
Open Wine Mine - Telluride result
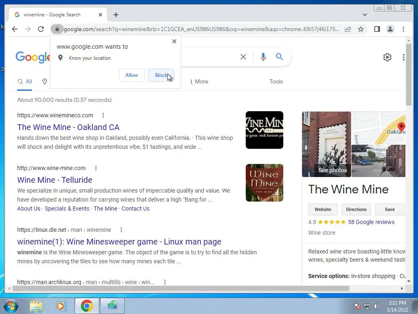[x=55, y=180]
